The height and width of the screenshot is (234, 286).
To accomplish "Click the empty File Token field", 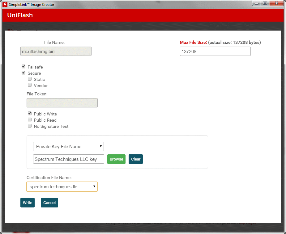I will (62, 103).
